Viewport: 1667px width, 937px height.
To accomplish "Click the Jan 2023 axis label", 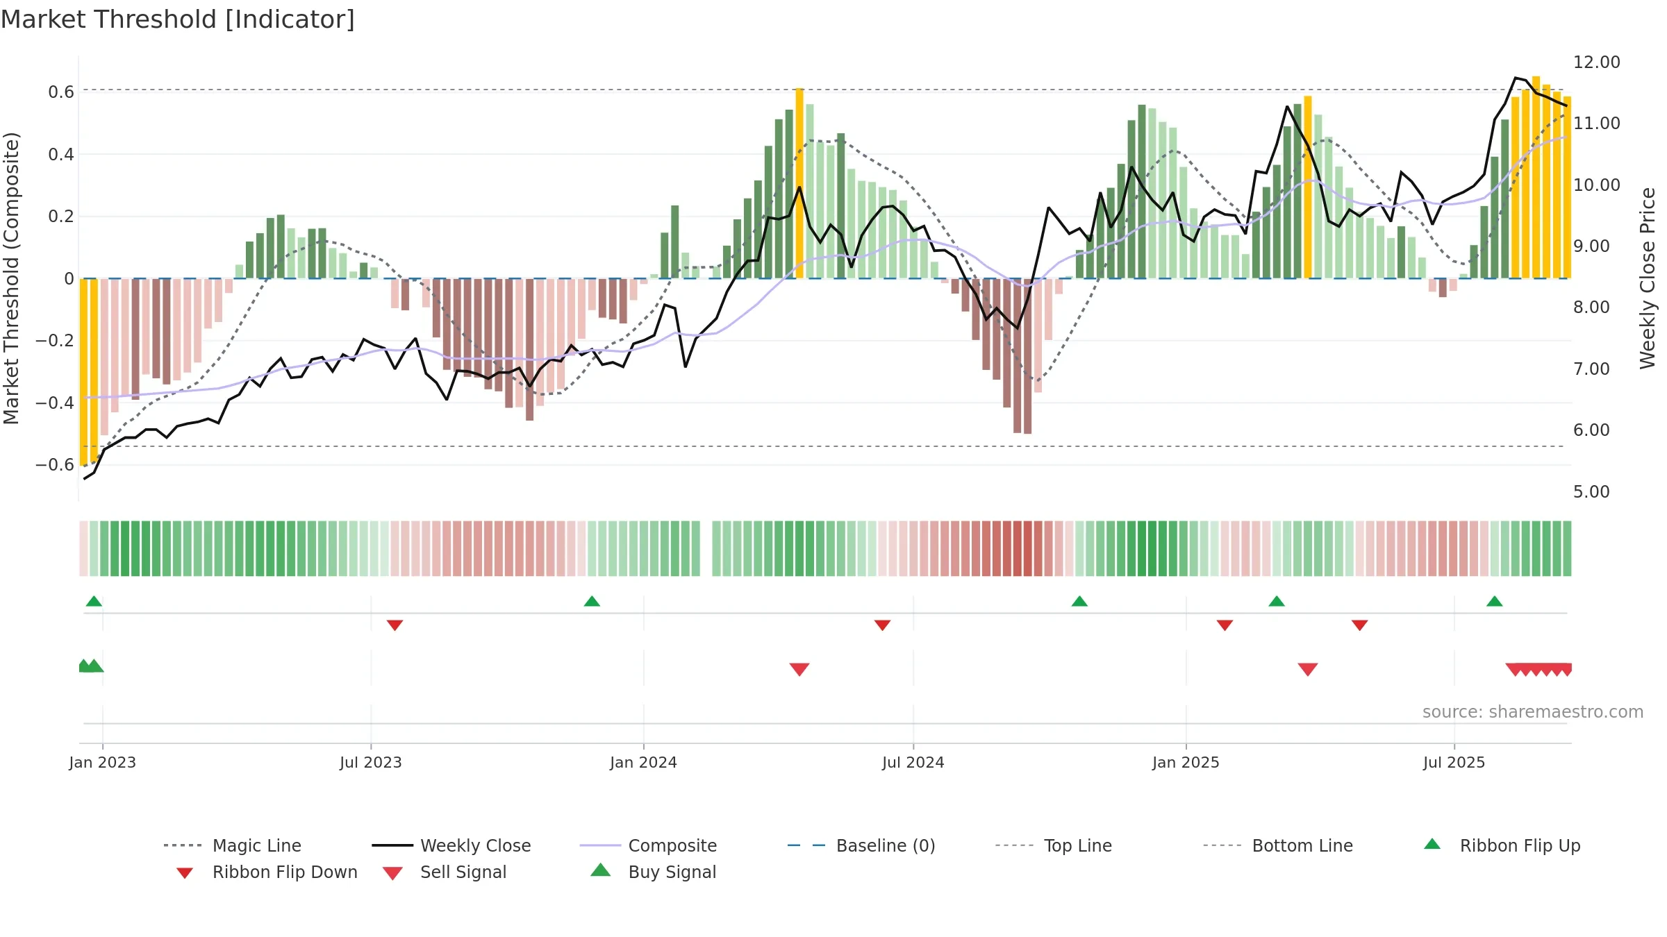I will [103, 762].
